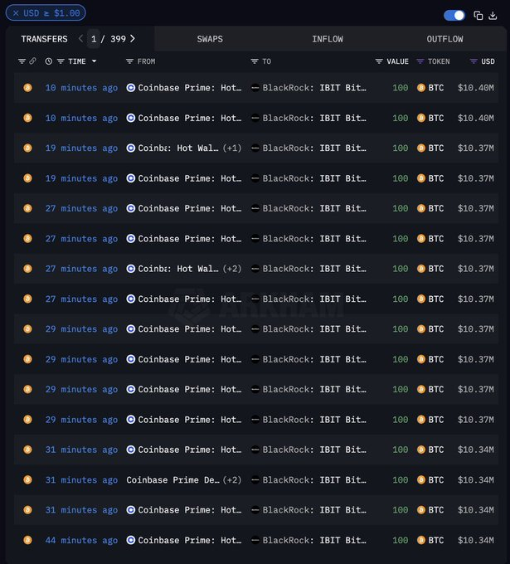
Task: Open the first '10 minutes ago' transaction link
Action: (x=81, y=88)
